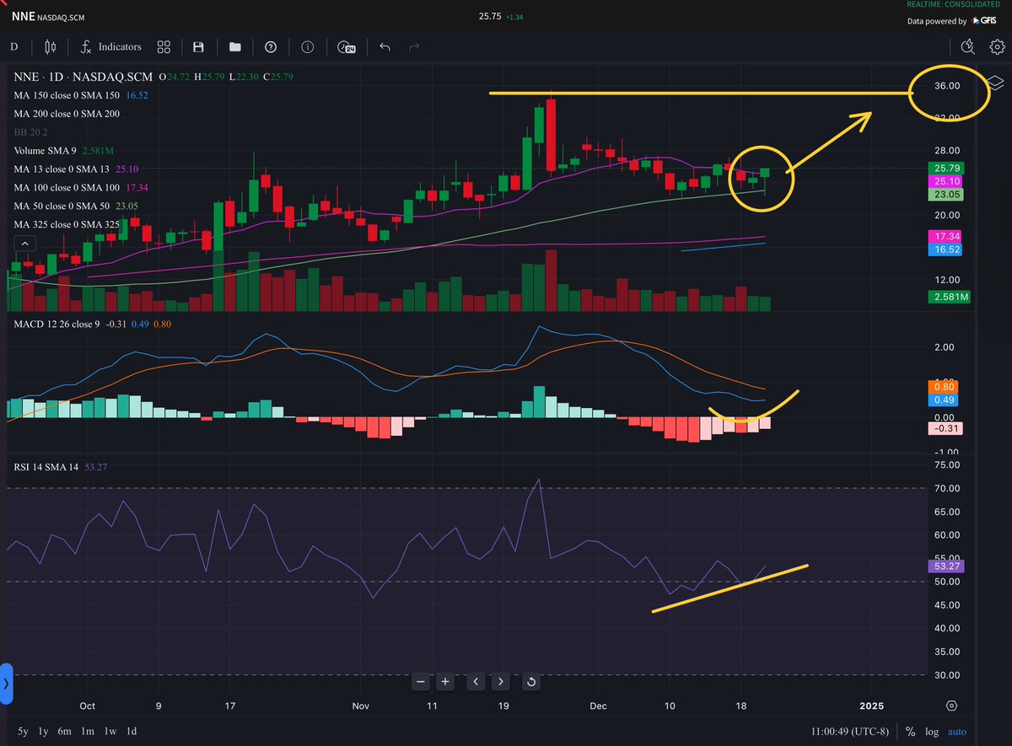Open the object tree layers icon
Screen dimensions: 1012x746
tap(995, 83)
